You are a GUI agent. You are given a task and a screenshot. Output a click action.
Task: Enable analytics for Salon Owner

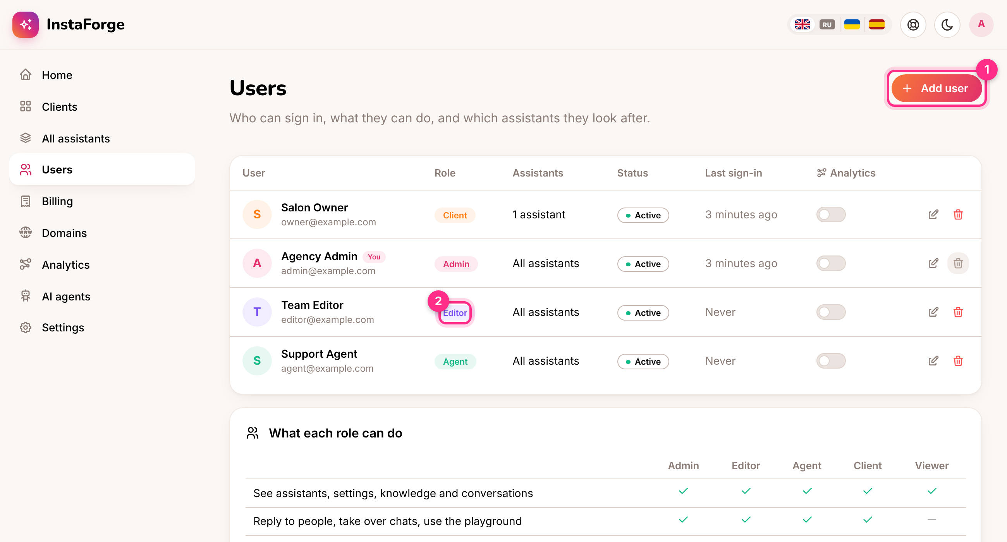pyautogui.click(x=831, y=214)
